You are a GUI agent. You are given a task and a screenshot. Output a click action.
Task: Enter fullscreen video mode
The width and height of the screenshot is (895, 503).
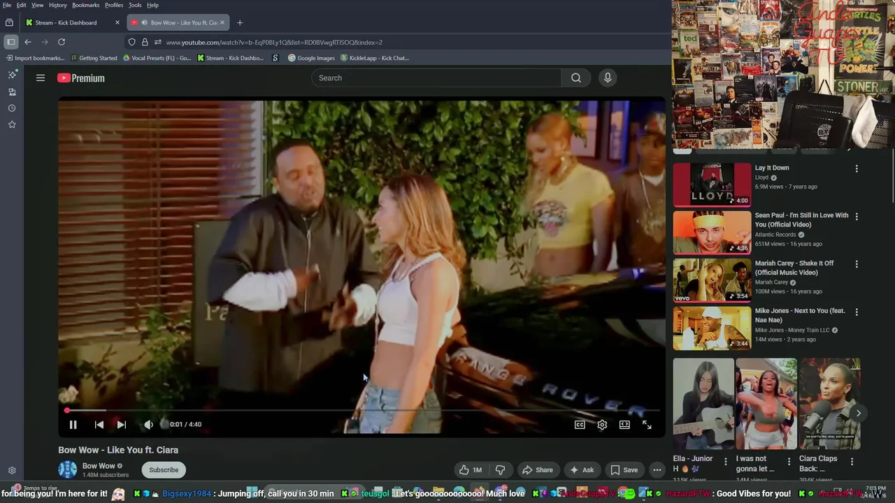(647, 425)
